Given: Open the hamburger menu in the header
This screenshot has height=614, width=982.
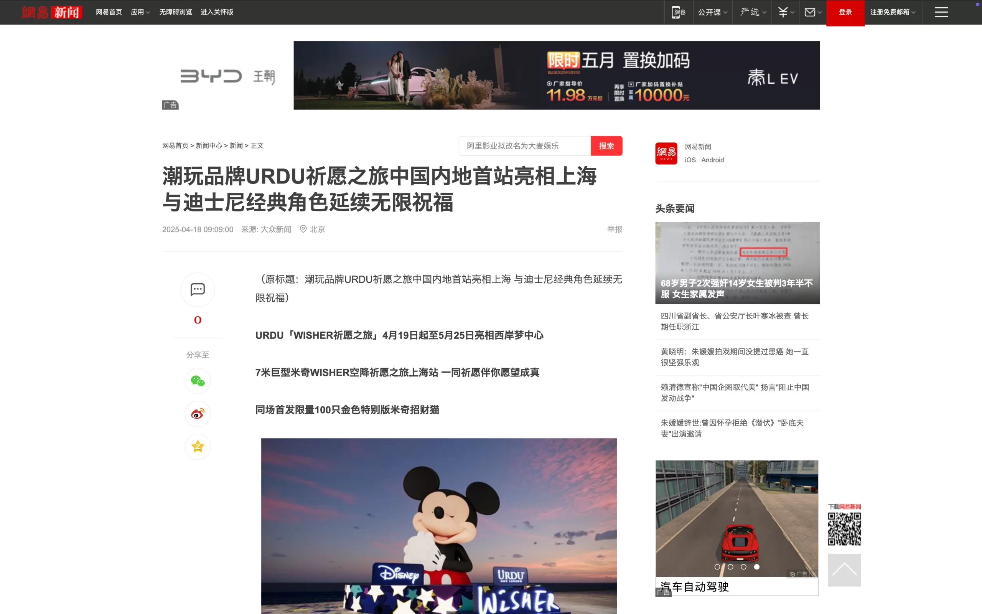Looking at the screenshot, I should 941,12.
